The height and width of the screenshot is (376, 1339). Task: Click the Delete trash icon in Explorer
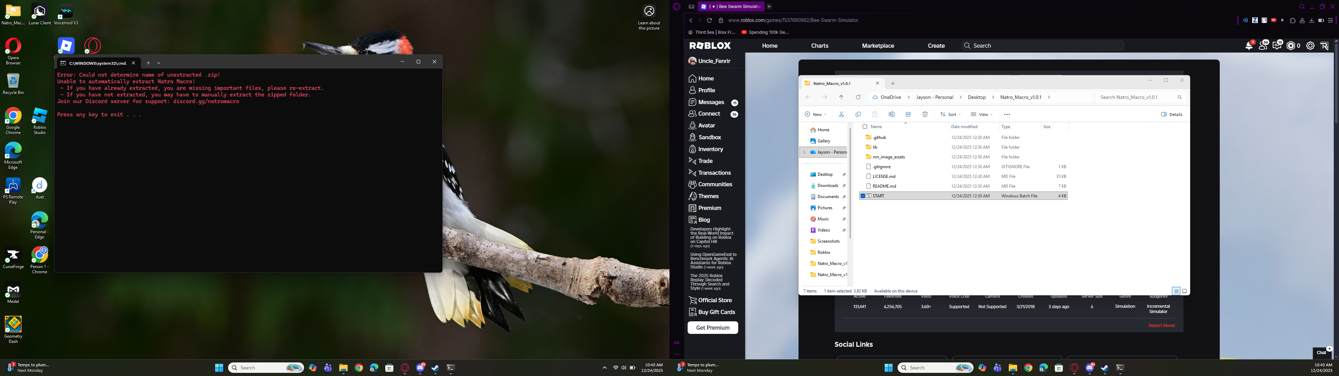(925, 114)
